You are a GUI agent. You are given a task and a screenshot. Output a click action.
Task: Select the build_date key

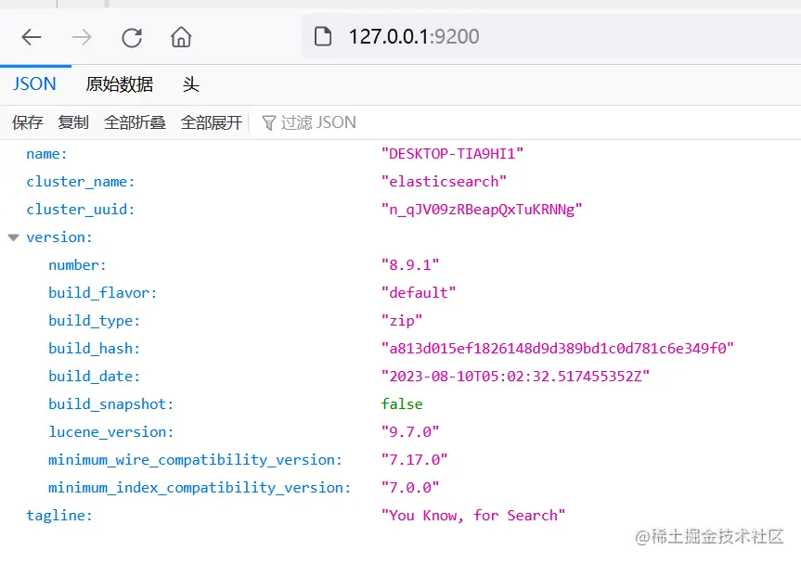point(94,377)
